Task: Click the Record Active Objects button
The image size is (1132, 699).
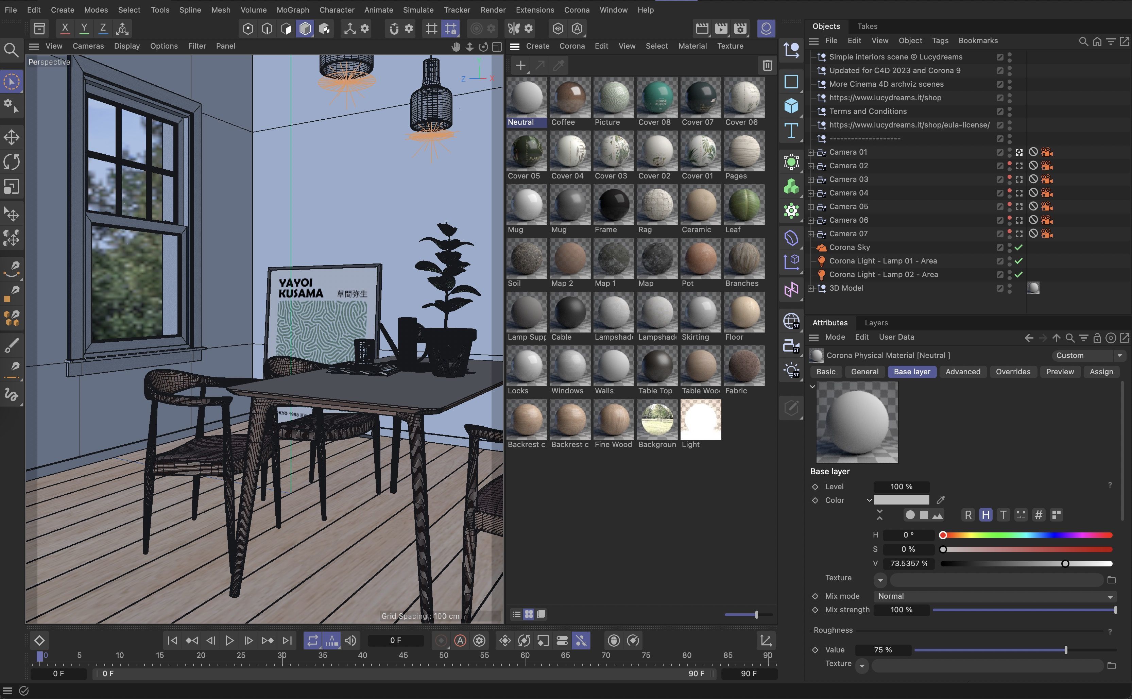Action: 441,641
